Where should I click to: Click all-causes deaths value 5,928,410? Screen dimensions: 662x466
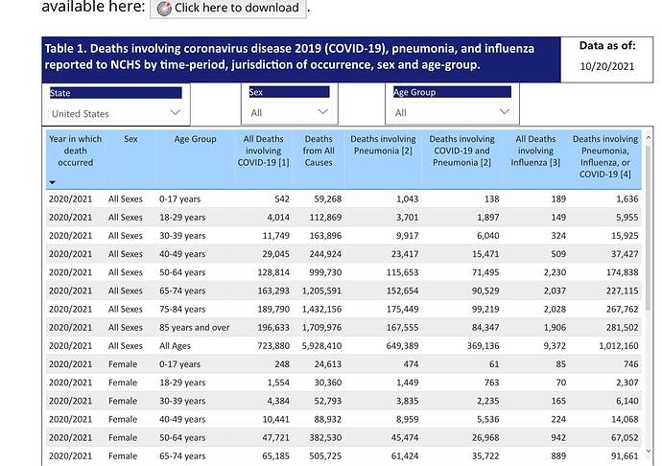click(x=321, y=346)
